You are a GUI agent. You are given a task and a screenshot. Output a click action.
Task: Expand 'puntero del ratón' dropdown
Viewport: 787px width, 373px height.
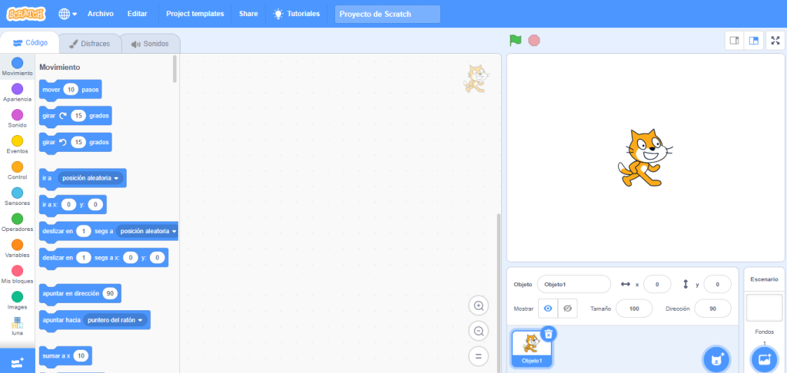141,320
